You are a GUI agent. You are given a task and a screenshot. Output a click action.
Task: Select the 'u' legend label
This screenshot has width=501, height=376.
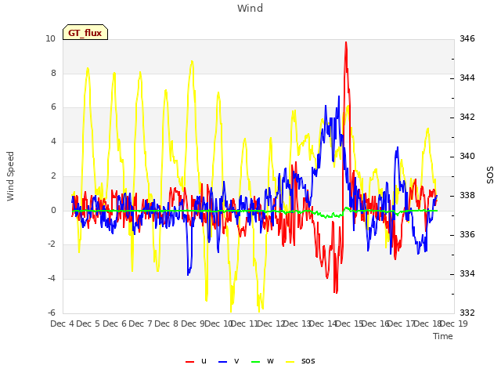click(204, 361)
